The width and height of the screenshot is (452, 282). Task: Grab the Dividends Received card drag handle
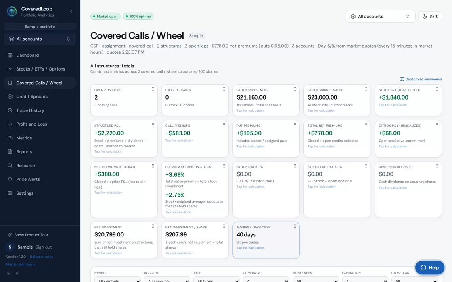(437, 166)
